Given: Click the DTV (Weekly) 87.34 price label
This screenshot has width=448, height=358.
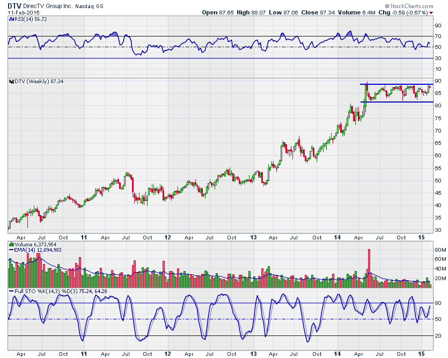Looking at the screenshot, I should coord(39,82).
